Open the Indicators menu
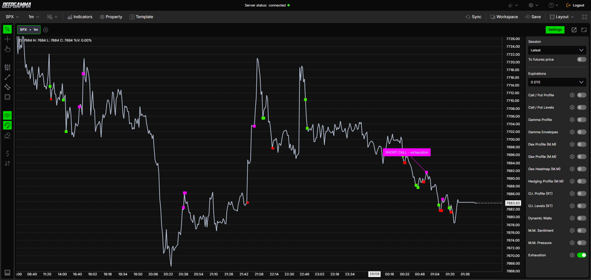 80,17
